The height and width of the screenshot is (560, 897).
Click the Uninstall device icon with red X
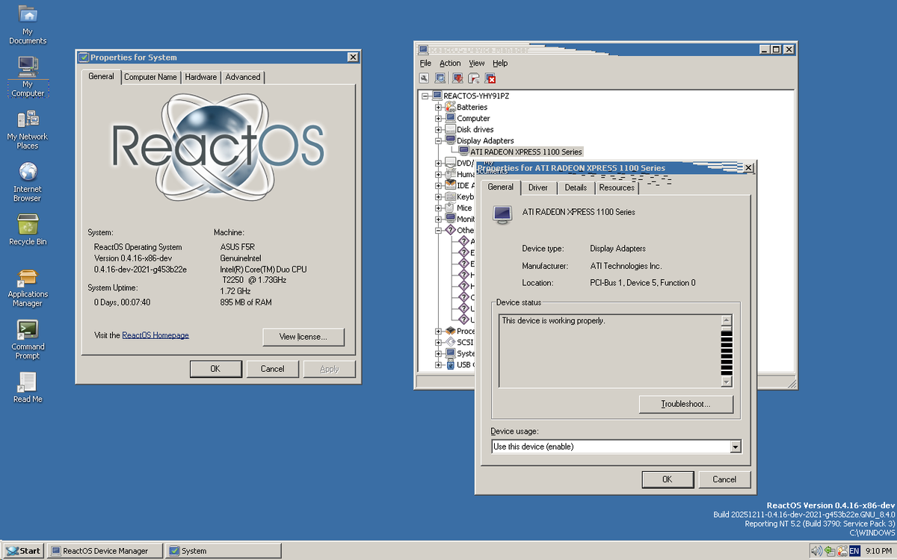pos(490,78)
